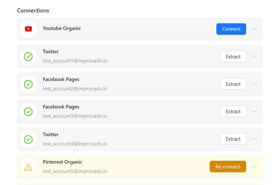The height and width of the screenshot is (185, 280).
Task: Open the three-dot menu for test_account4 Twitter
Action: [254, 139]
